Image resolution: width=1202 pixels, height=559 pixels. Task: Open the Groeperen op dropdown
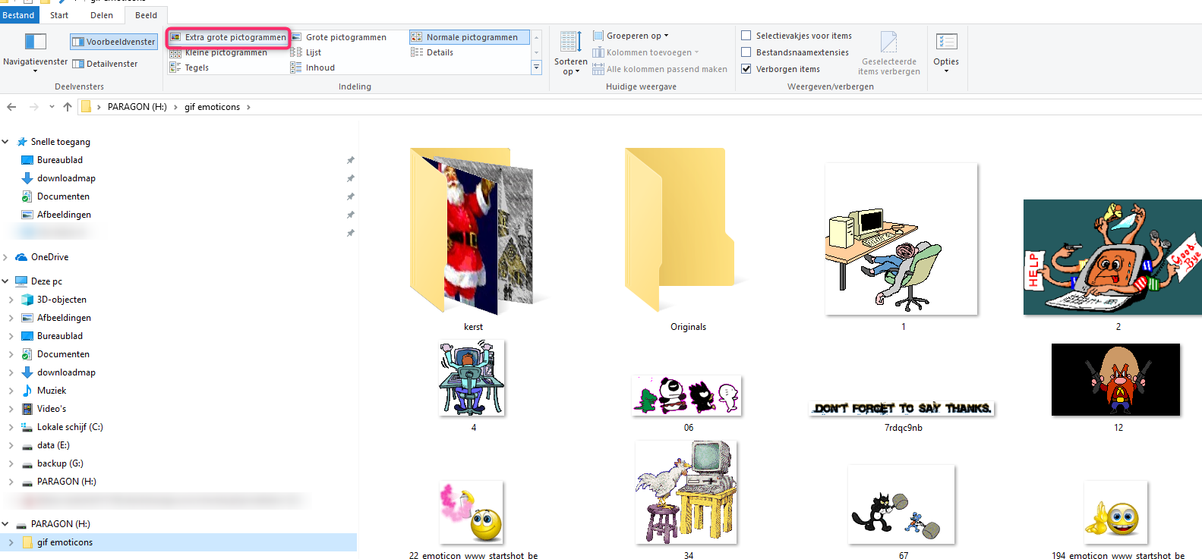pyautogui.click(x=631, y=36)
